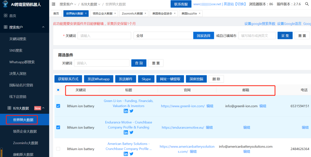Viewport: 311px width, 157px height.
Task: Click the 获取联系方式 button
Action: pyautogui.click(x=68, y=79)
